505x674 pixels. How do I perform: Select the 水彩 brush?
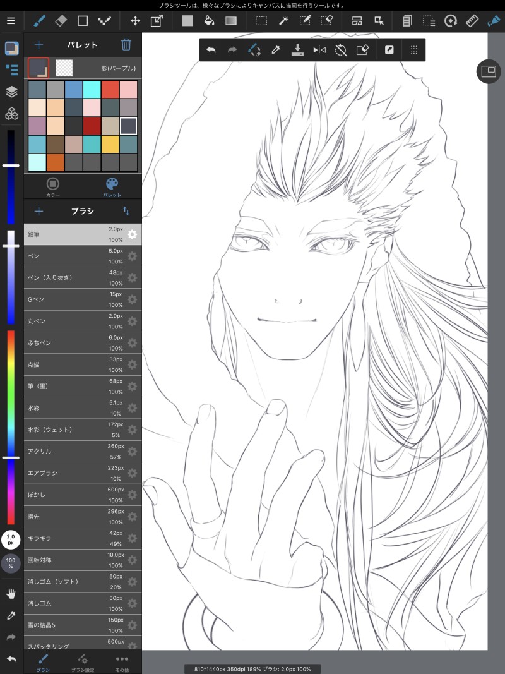pos(83,408)
